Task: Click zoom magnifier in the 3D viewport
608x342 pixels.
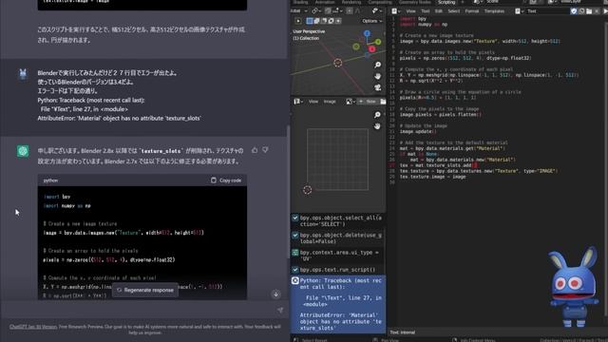Action: coord(378,65)
